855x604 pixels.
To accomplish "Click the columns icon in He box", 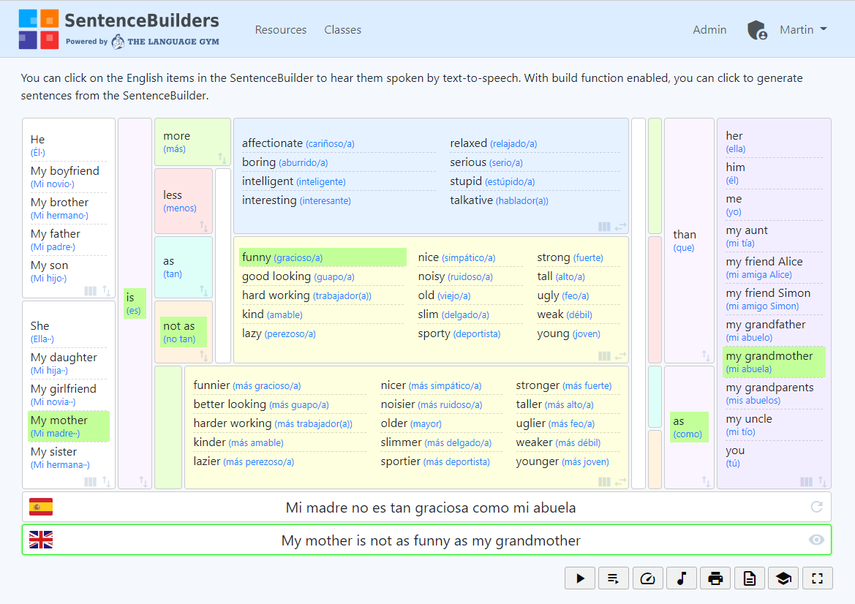I will 91,291.
